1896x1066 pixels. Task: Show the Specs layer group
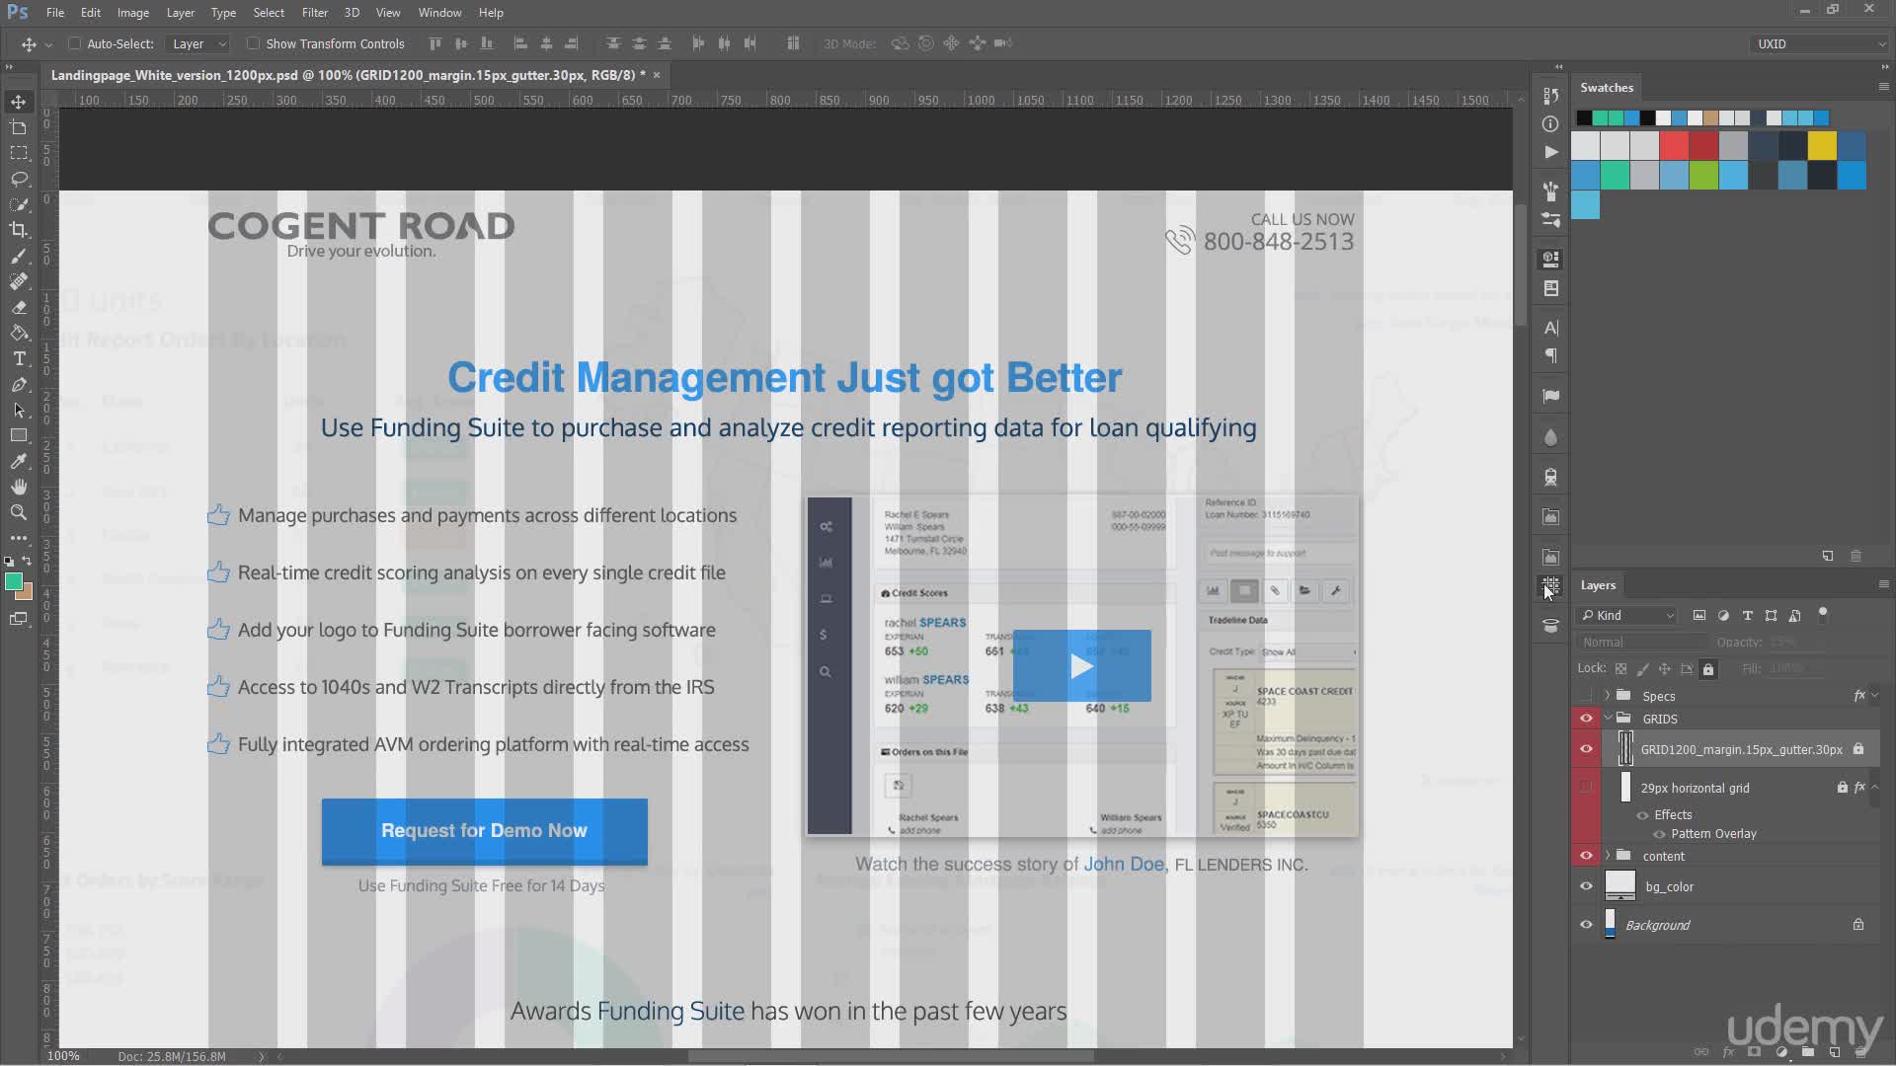pyautogui.click(x=1586, y=696)
